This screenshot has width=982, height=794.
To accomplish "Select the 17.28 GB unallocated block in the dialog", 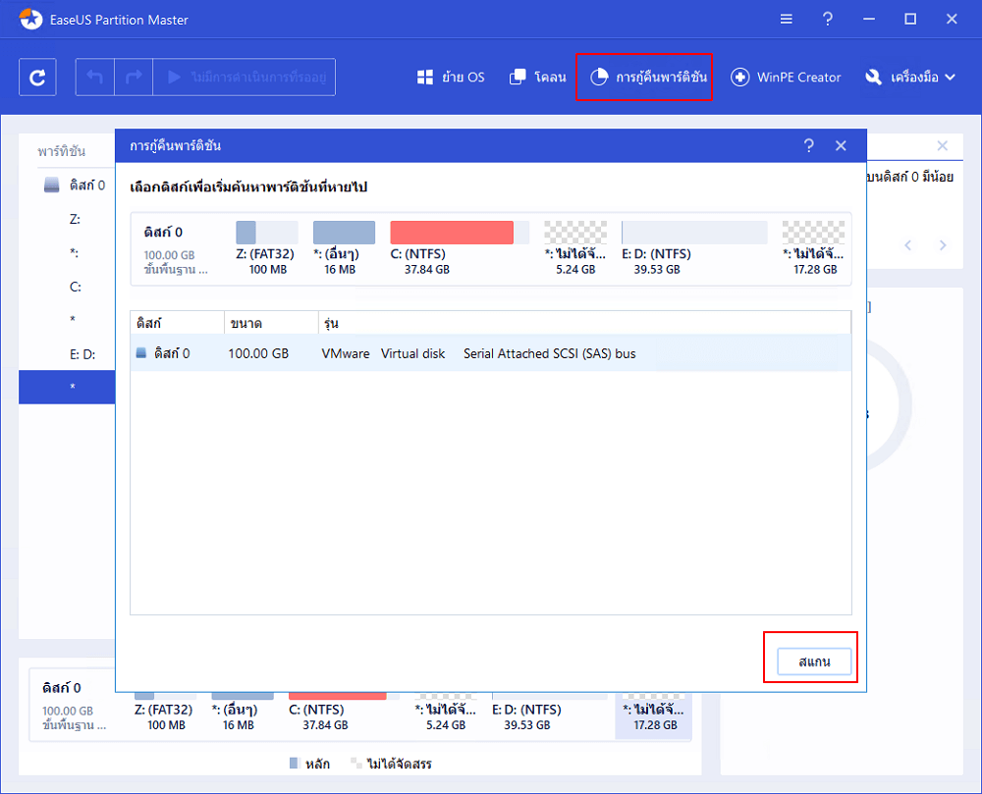I will [x=813, y=247].
